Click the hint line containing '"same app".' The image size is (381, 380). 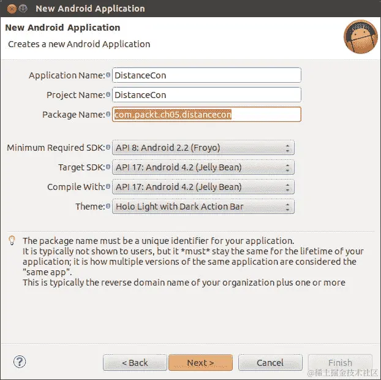(x=47, y=272)
